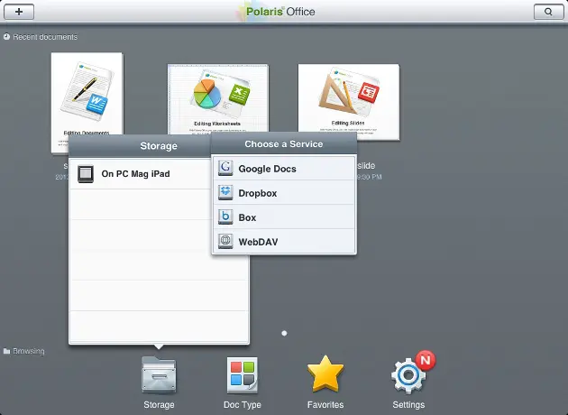Choose Box service
568x415 pixels.
[x=284, y=217]
